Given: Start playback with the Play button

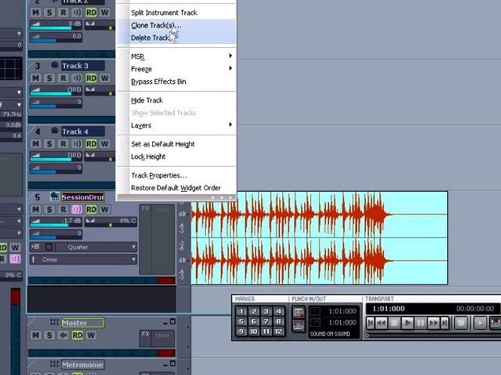Looking at the screenshot, I should point(408,323).
